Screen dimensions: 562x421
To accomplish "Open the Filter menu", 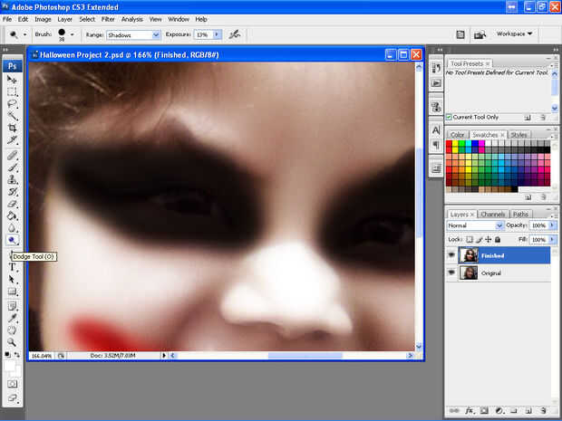I will click(x=108, y=19).
